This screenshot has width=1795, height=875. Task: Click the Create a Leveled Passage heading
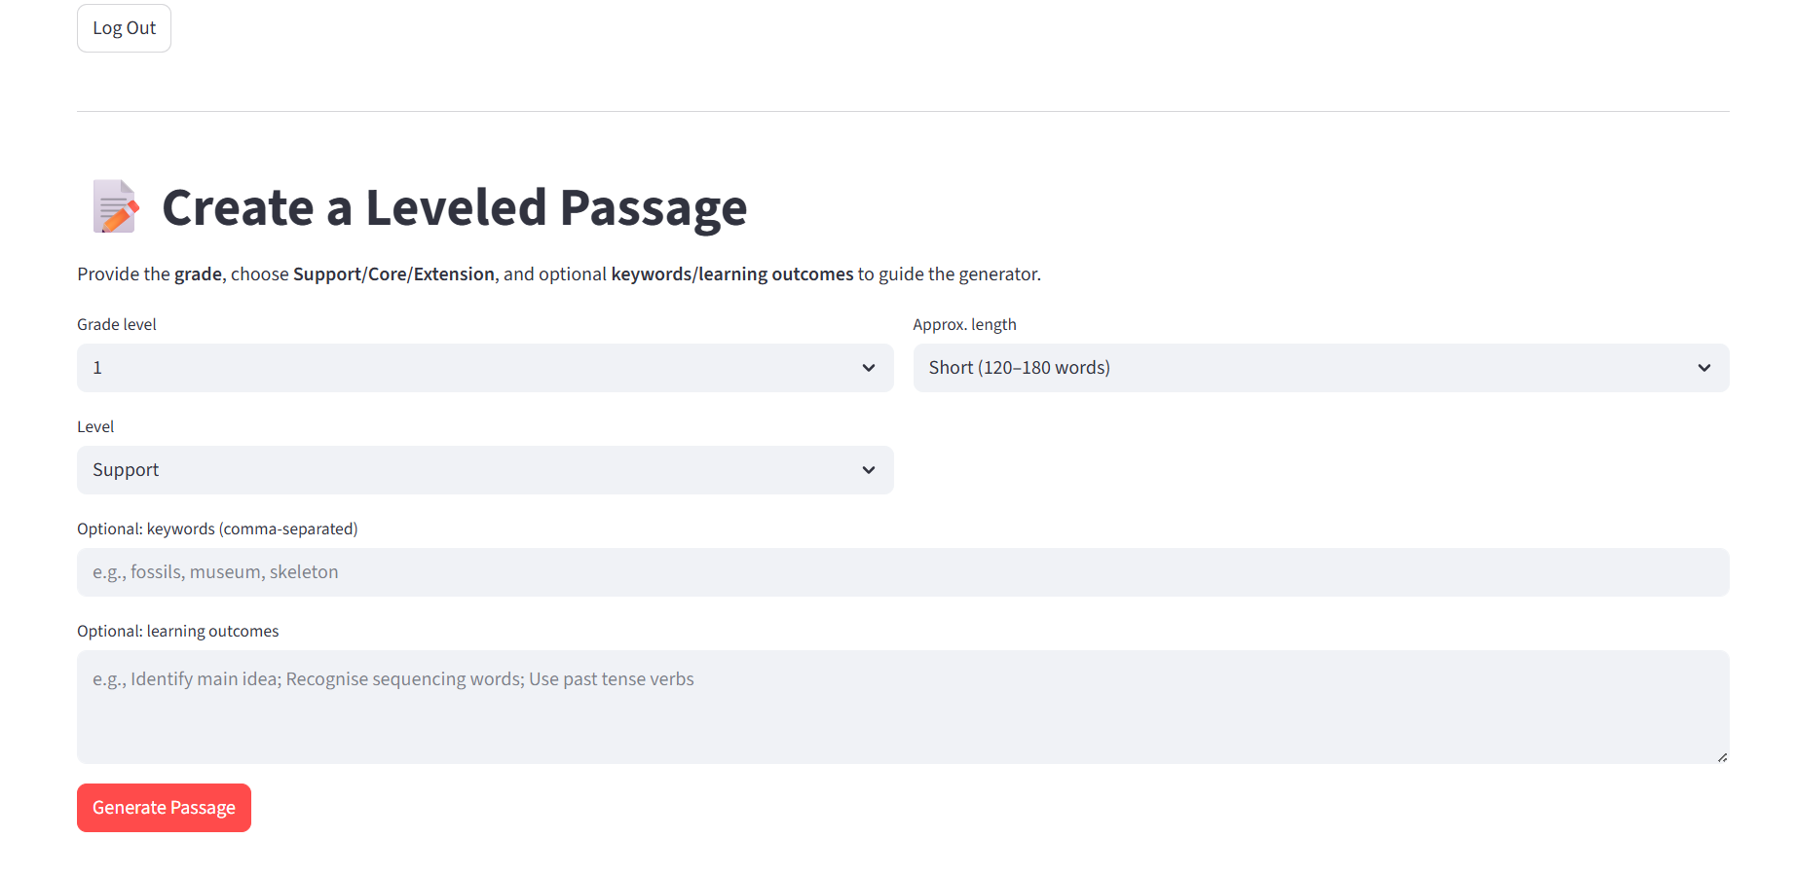point(455,207)
